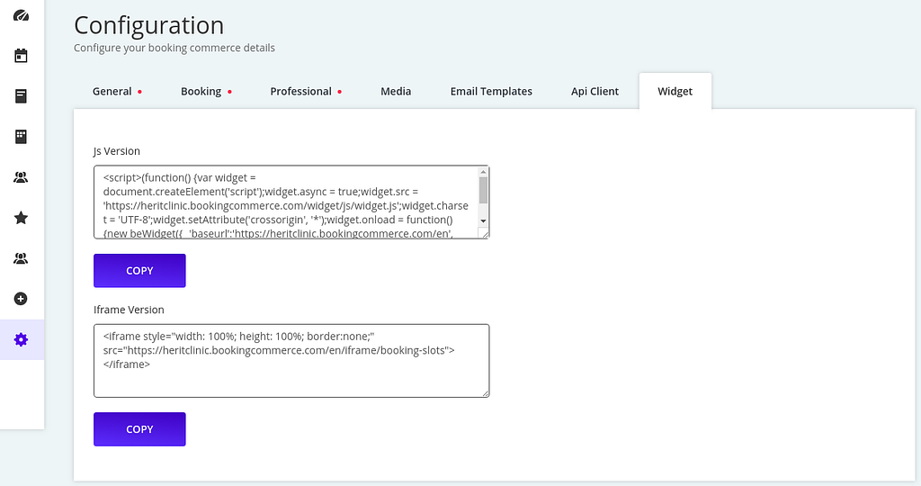Open the grid calculator icon in sidebar
Image resolution: width=921 pixels, height=486 pixels.
[x=22, y=136]
